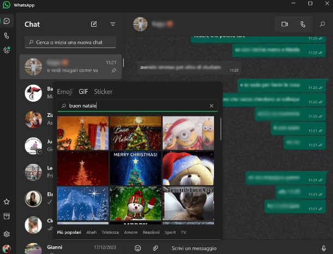Select the Tristezza GIF category
The height and width of the screenshot is (254, 333).
point(110,232)
